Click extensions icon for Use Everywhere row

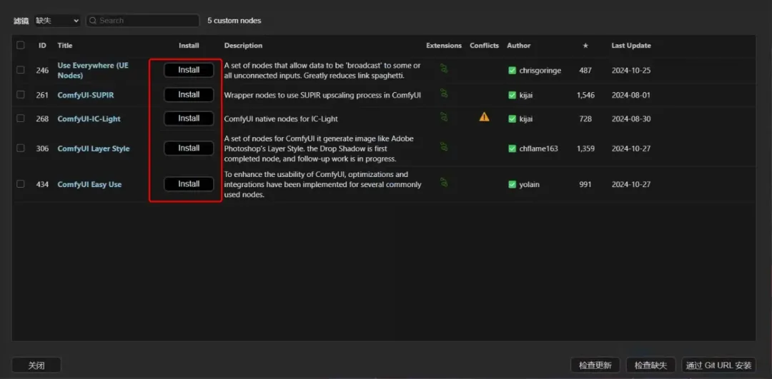tap(444, 69)
